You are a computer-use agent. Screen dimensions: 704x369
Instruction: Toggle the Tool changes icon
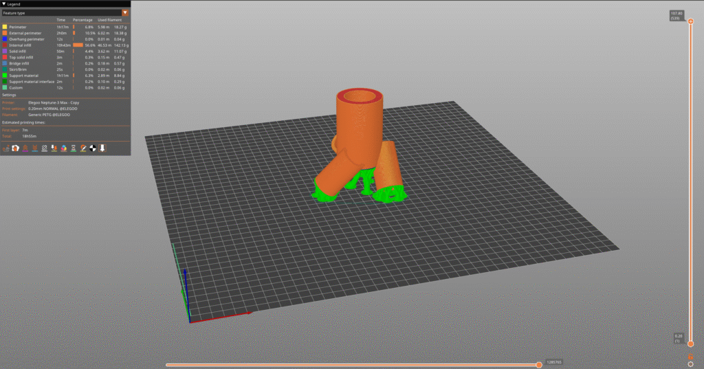[54, 148]
